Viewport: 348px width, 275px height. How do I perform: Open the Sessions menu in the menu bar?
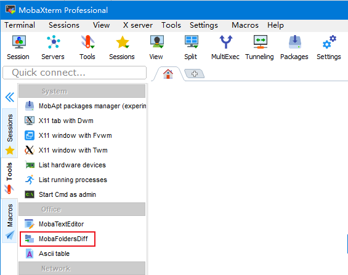coord(64,25)
